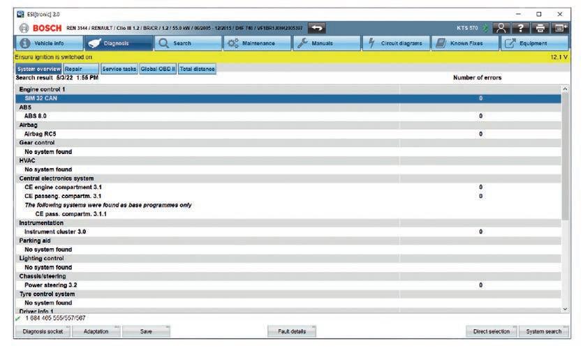
Task: Click the 1 684 465 555/557/567 status text
Action: 55,318
